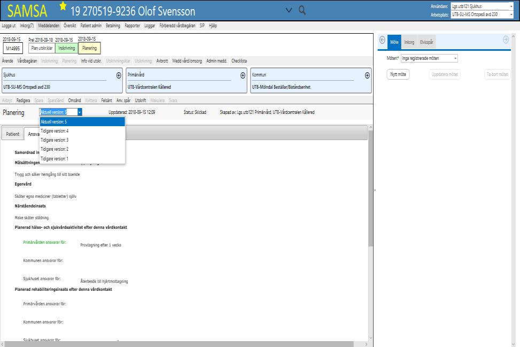Expand the patient list chevron in header

pos(289,10)
